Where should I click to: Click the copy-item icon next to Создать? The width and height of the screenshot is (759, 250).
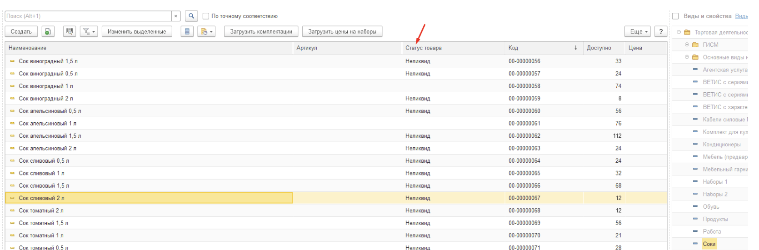click(x=48, y=31)
